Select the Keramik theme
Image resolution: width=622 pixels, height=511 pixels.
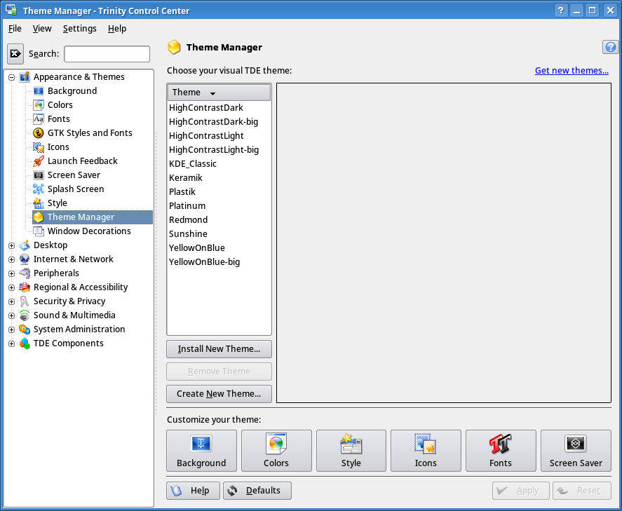[x=219, y=178]
